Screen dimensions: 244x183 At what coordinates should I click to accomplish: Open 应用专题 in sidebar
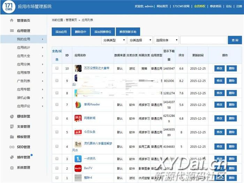click(23, 89)
